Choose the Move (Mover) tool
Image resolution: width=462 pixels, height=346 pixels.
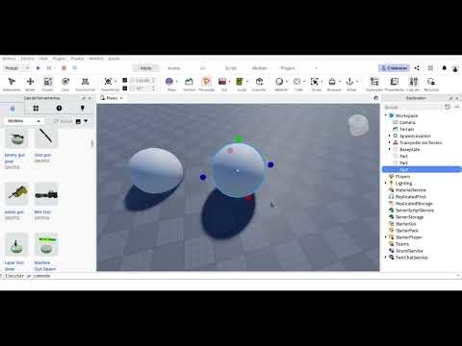[30, 82]
